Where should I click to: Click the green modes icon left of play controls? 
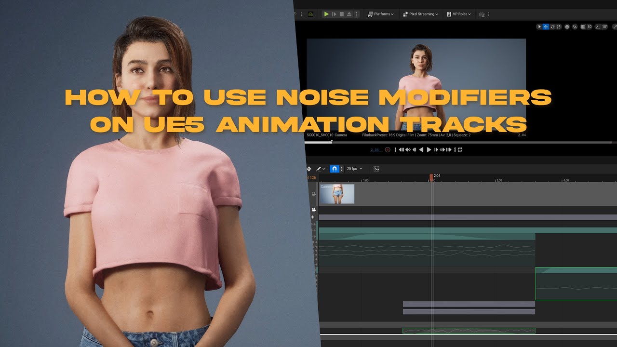pos(310,14)
